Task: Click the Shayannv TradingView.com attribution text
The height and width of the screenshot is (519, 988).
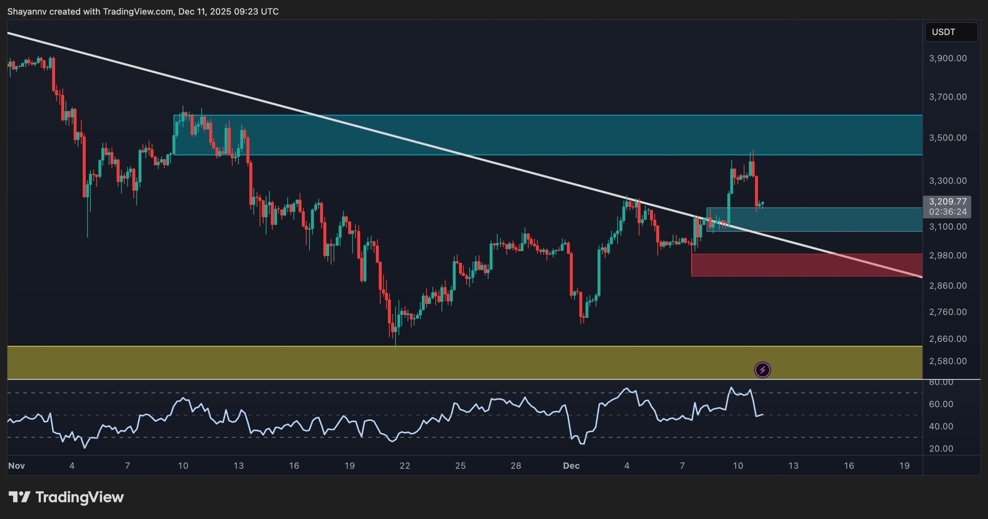Action: (143, 12)
